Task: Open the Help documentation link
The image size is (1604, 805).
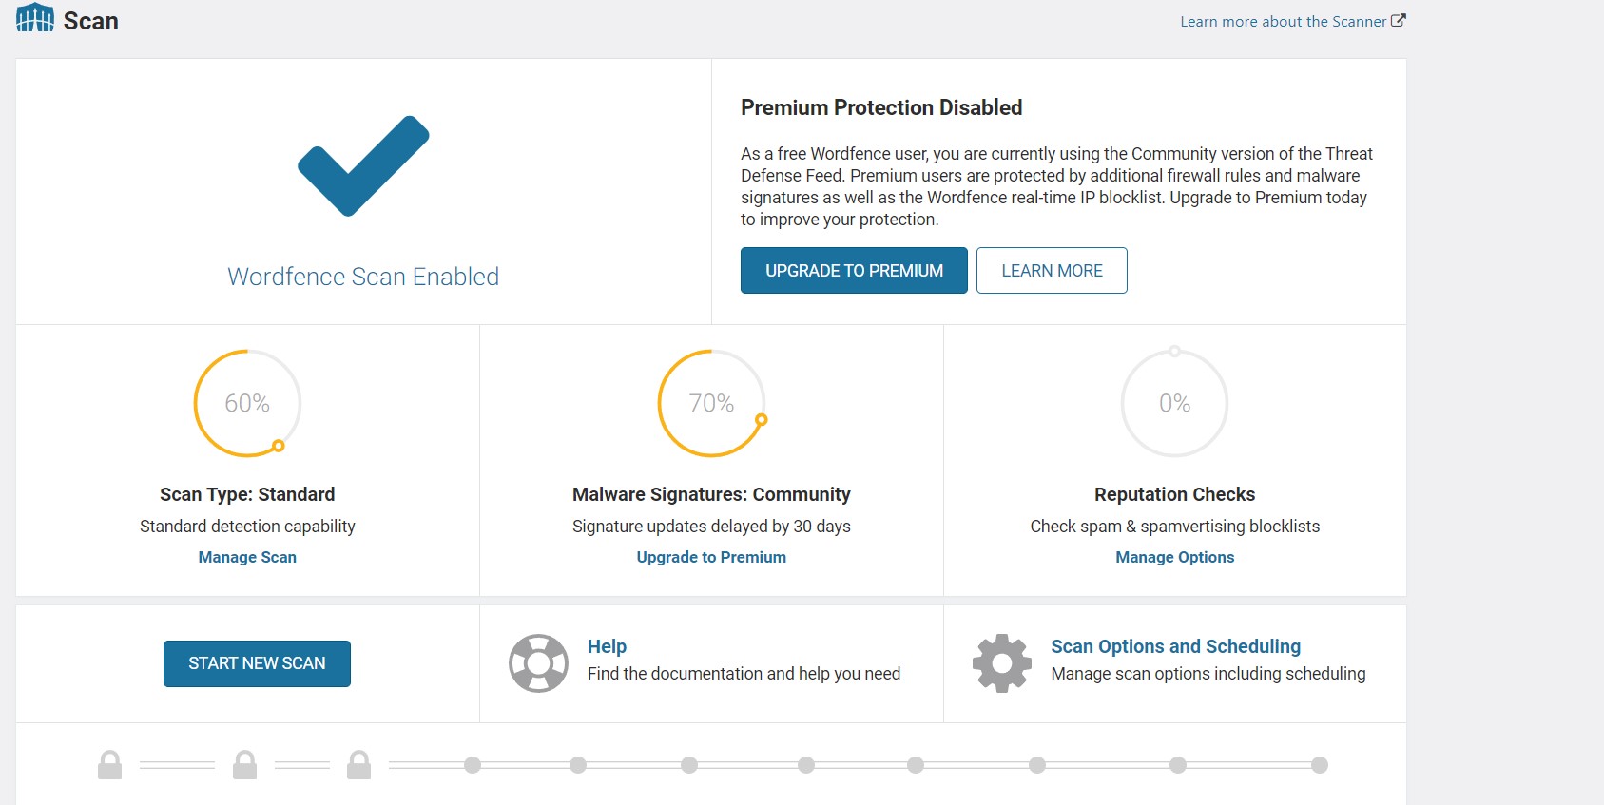Action: click(607, 646)
